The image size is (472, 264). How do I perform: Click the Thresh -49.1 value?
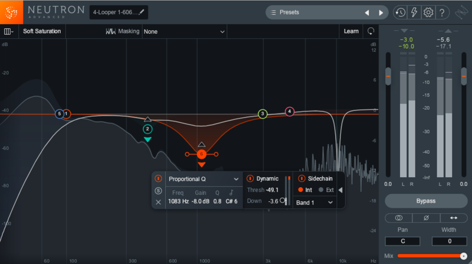(272, 190)
